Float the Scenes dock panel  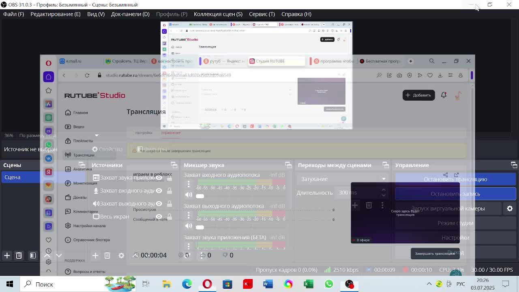[82, 165]
